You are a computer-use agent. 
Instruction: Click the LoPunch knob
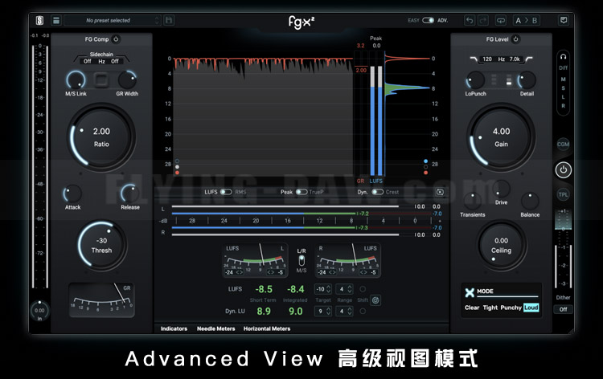tap(475, 80)
